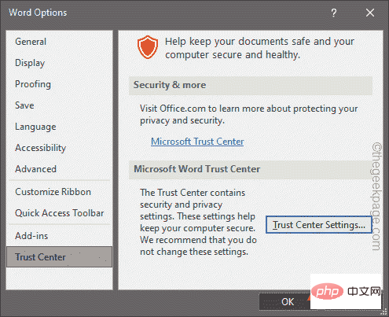Screen dimensions: 389x317
Task: Click the orange shield icon
Action: click(x=148, y=47)
